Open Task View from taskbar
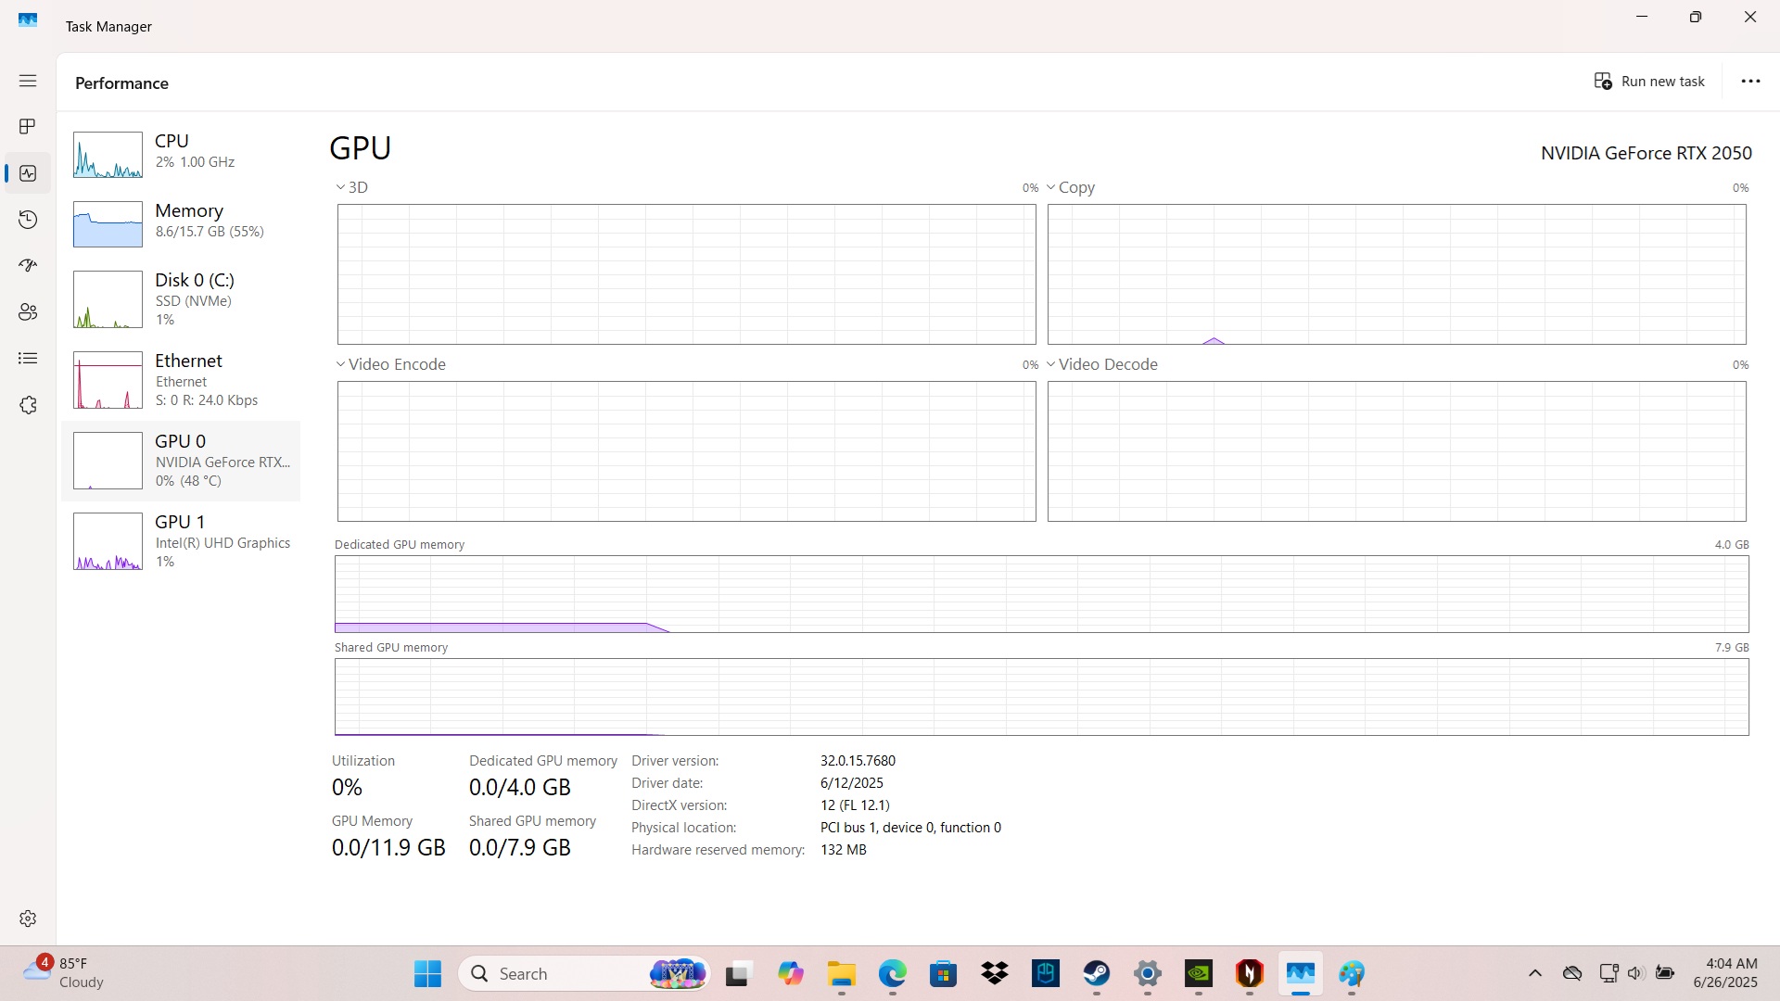1780x1001 pixels. click(x=737, y=973)
